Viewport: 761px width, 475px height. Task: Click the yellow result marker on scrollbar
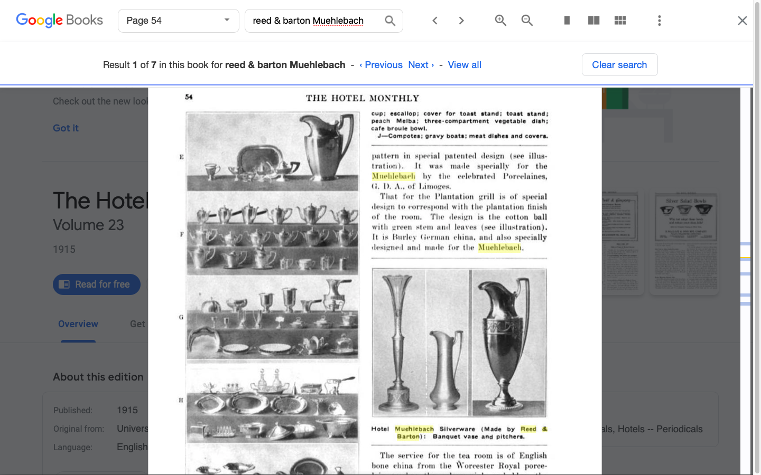pos(746,258)
